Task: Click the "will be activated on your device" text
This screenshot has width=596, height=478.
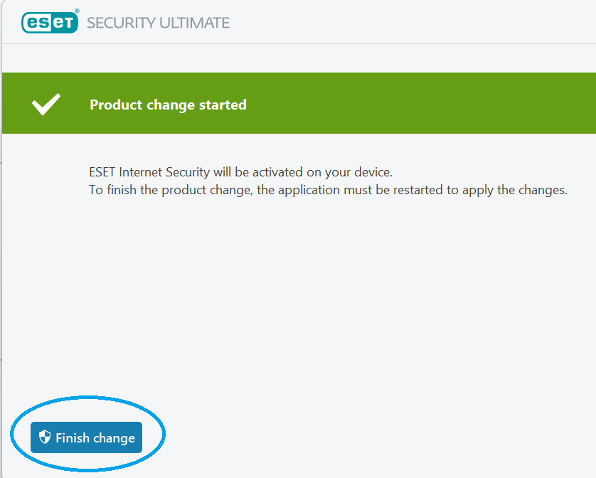Action: point(303,172)
